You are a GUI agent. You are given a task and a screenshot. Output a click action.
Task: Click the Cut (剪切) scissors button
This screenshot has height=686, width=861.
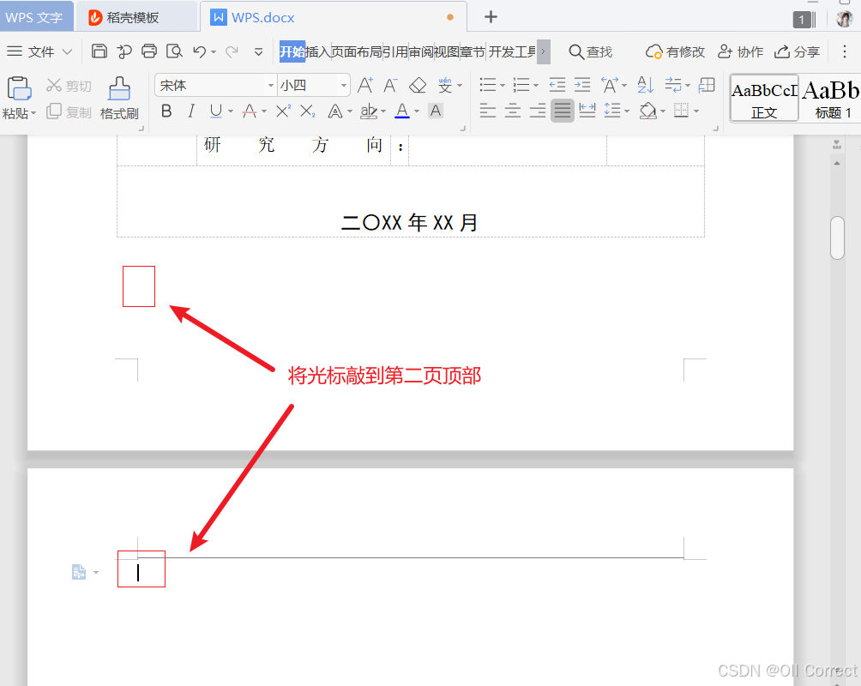(69, 86)
